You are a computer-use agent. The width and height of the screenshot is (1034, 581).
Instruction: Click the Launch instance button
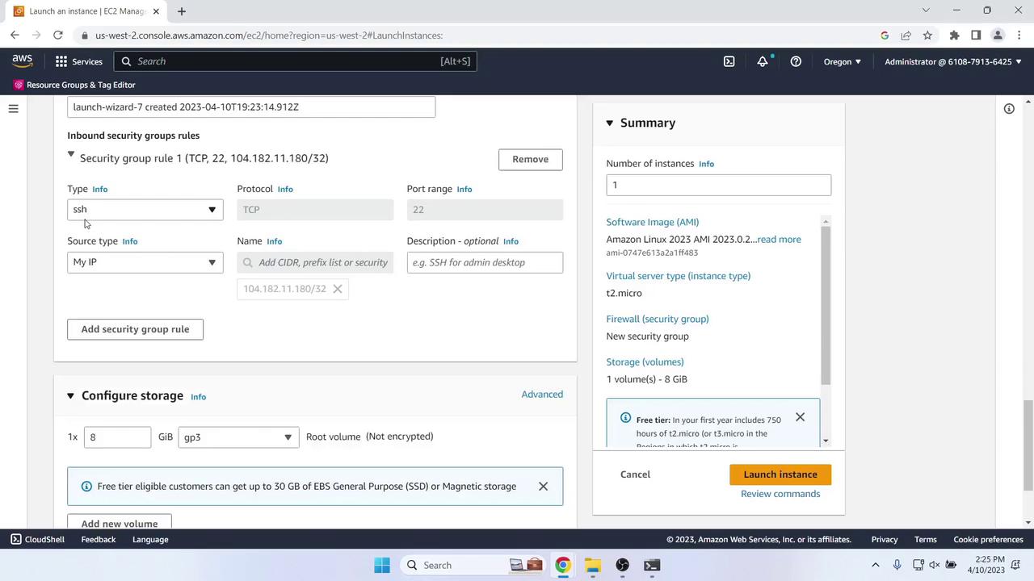(780, 474)
